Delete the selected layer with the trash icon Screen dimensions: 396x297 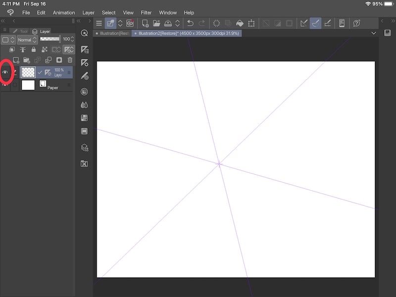pyautogui.click(x=69, y=59)
